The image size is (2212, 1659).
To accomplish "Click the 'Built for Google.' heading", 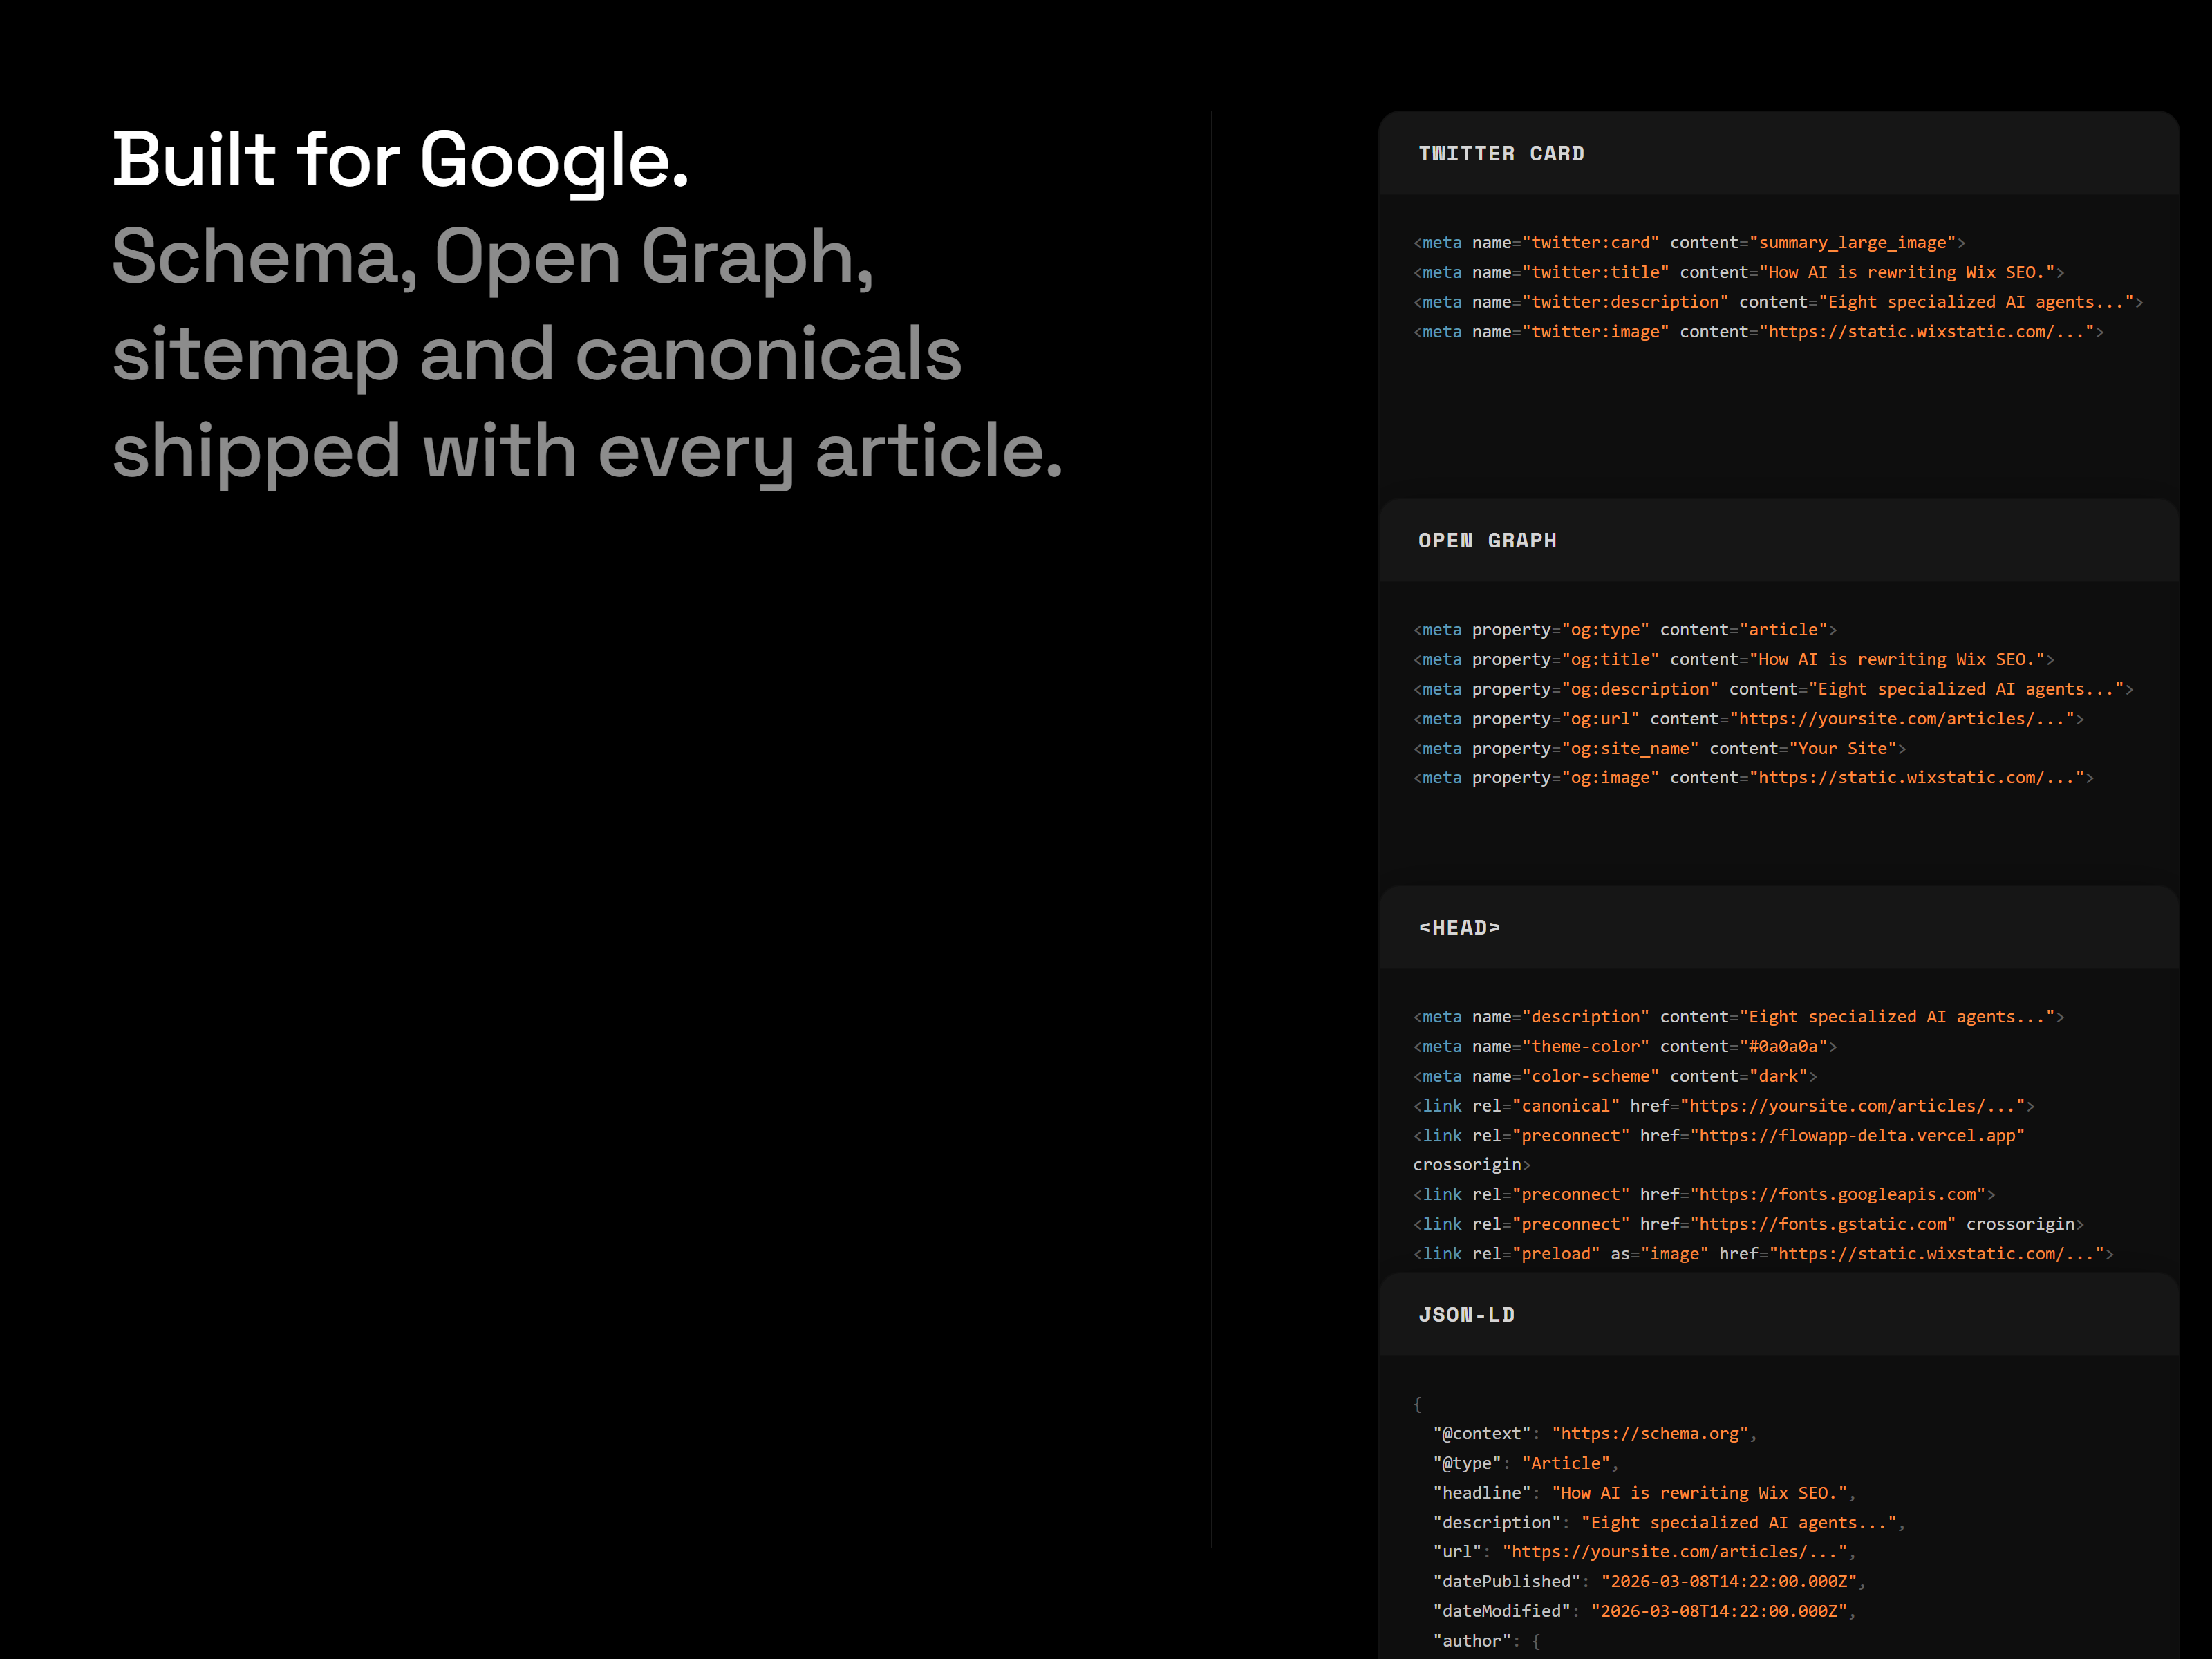I will click(400, 160).
